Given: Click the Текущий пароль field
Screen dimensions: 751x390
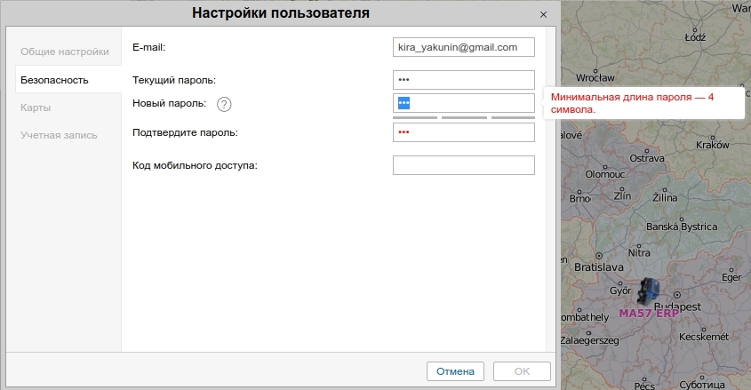Looking at the screenshot, I should pos(464,80).
